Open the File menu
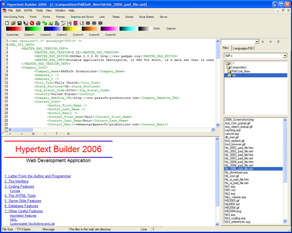The width and height of the screenshot is (292, 233). (11, 11)
